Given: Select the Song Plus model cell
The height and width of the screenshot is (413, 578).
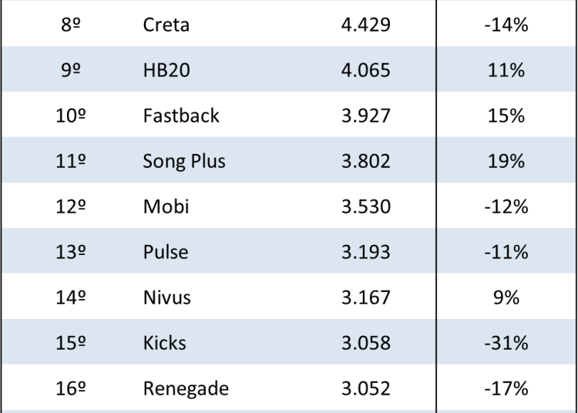Looking at the screenshot, I should click(x=183, y=161).
